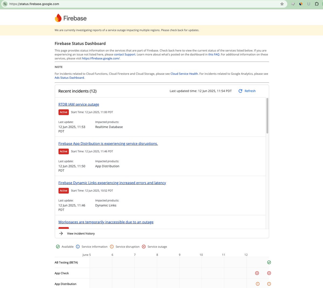The image size is (323, 288).
Task: Open the gray U extension icon
Action: coord(309,4)
